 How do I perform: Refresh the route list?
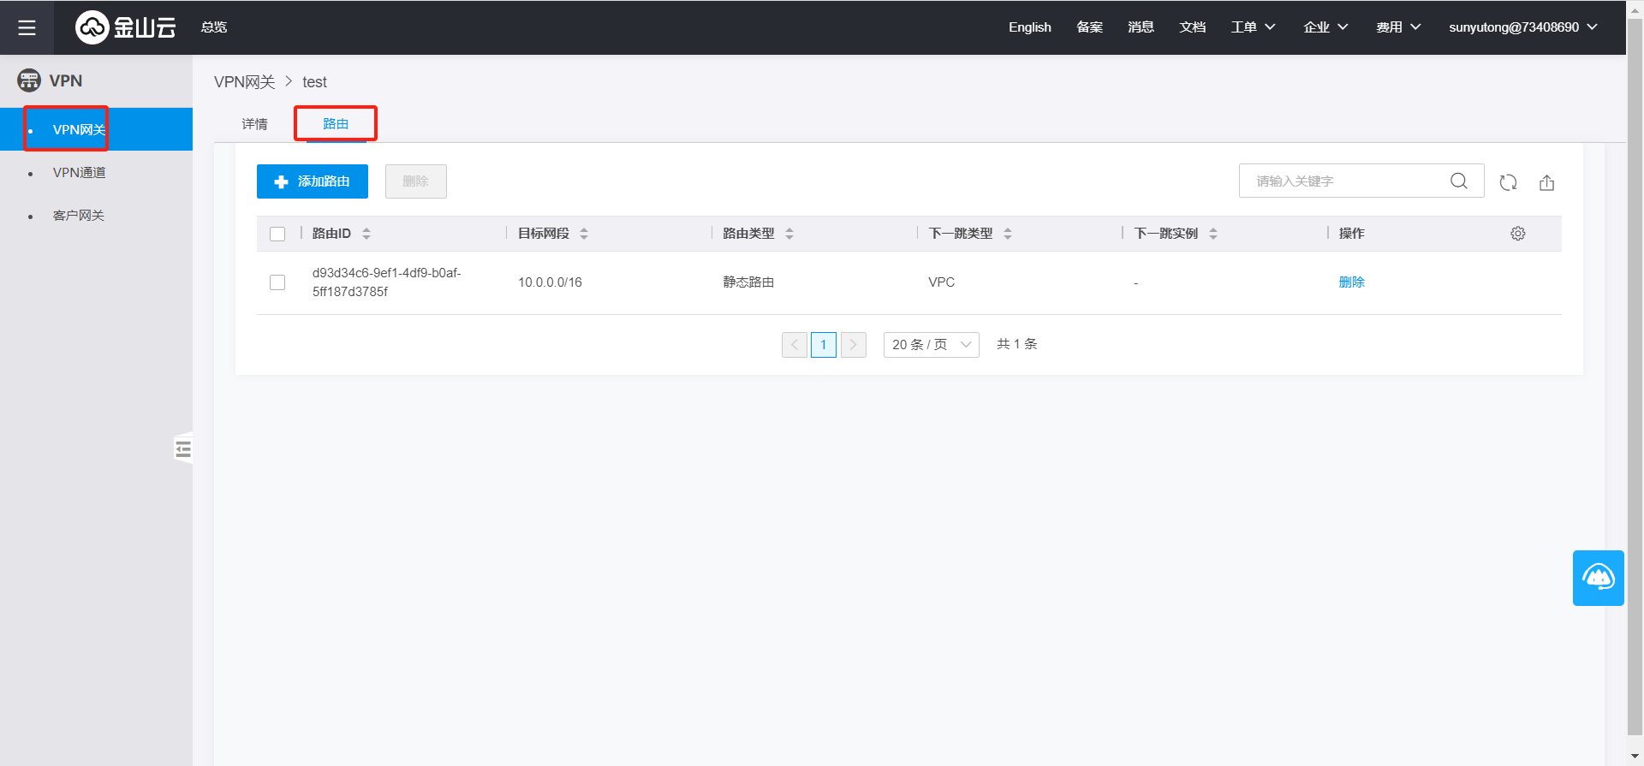pyautogui.click(x=1508, y=182)
